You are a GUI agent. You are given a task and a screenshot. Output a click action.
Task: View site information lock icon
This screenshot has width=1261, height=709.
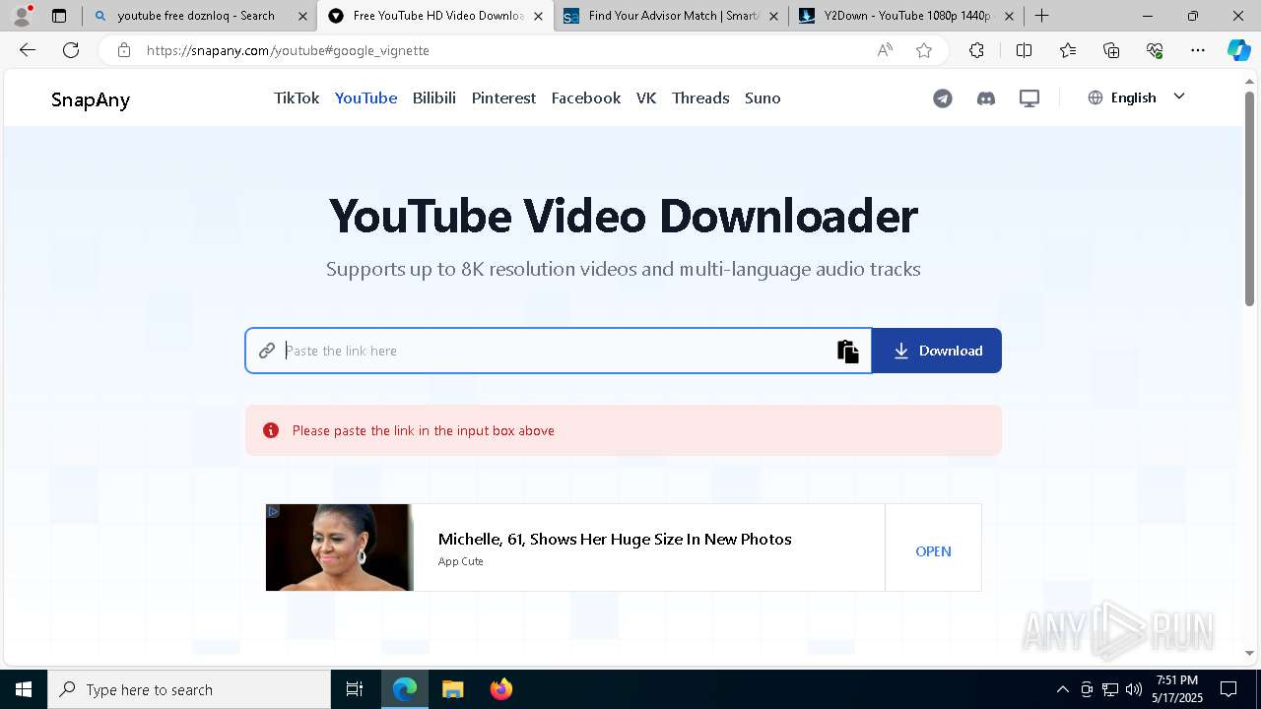tap(123, 50)
